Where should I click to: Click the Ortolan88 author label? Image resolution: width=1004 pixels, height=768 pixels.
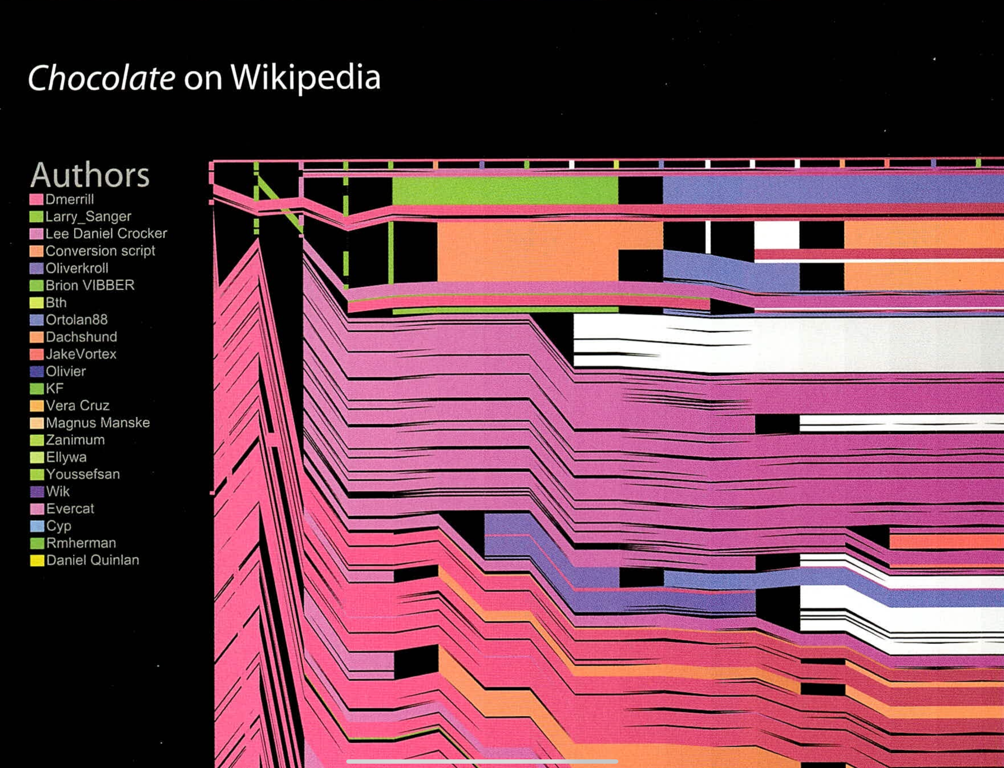[77, 320]
